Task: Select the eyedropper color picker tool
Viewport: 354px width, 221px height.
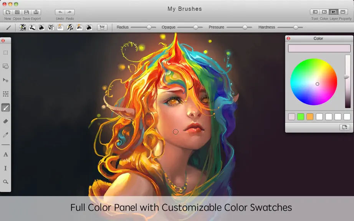Action: (6, 135)
